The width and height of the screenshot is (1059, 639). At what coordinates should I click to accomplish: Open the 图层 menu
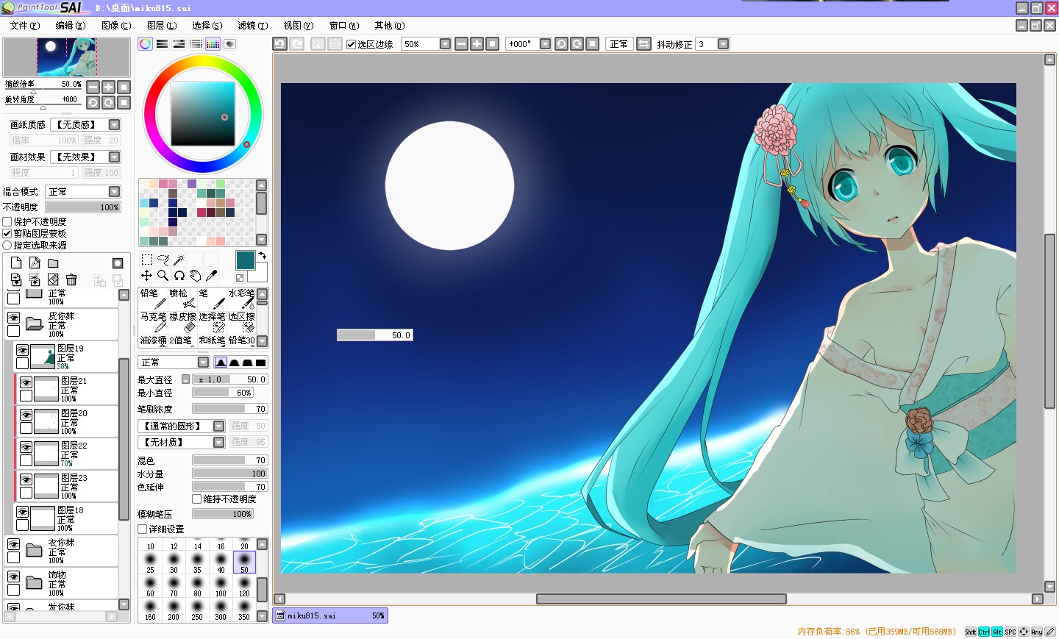(162, 26)
